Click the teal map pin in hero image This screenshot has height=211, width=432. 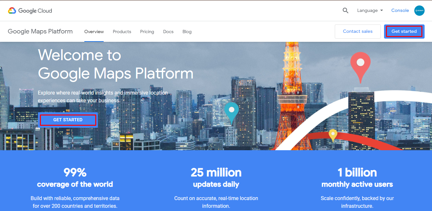pyautogui.click(x=231, y=113)
